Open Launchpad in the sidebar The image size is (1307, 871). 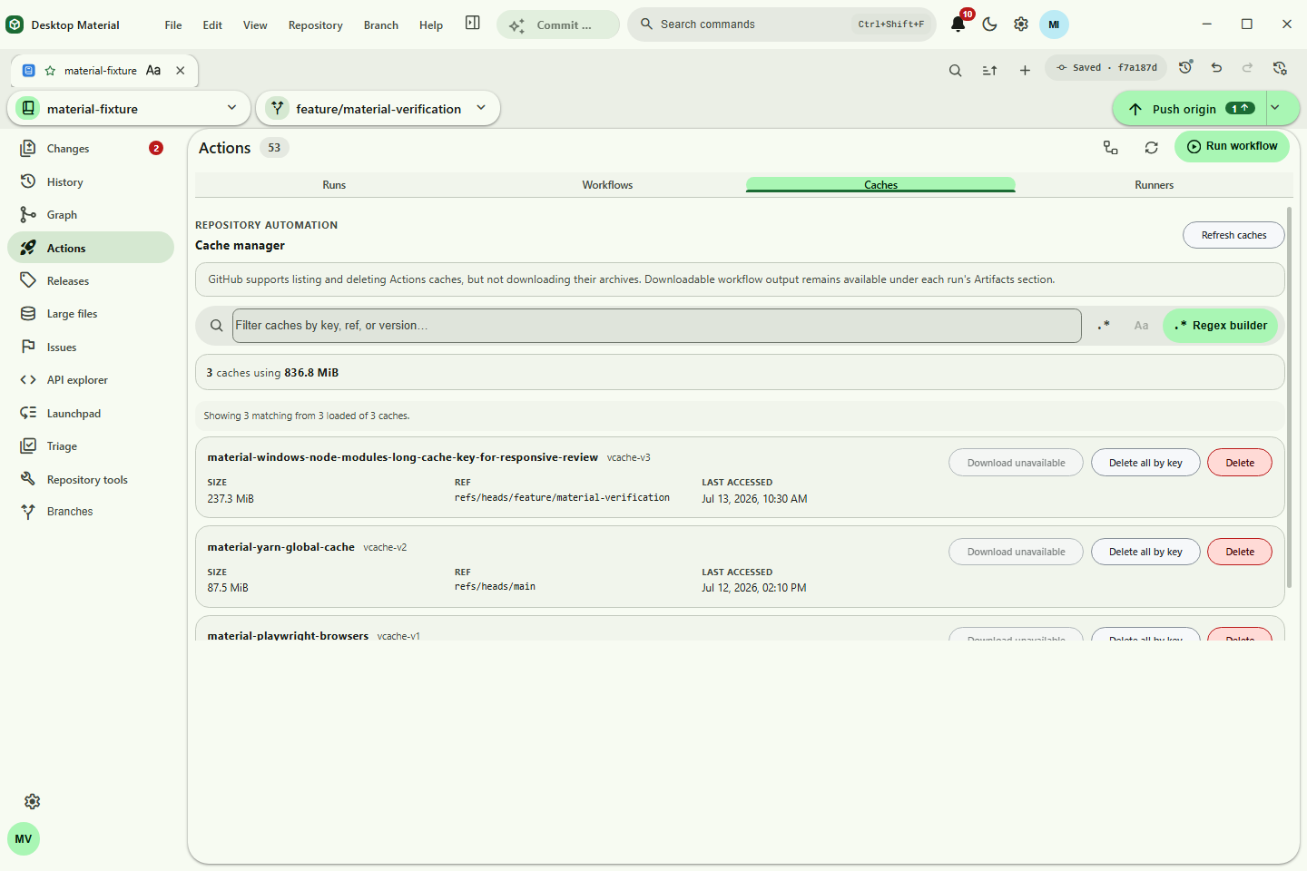point(91,414)
